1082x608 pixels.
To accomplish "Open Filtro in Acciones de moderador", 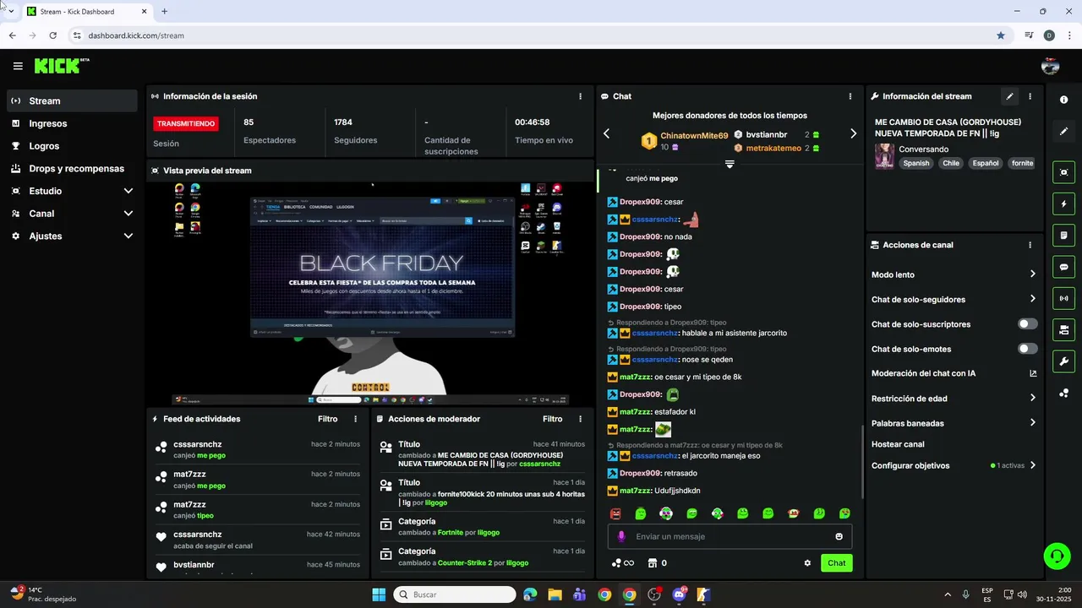I will click(553, 419).
